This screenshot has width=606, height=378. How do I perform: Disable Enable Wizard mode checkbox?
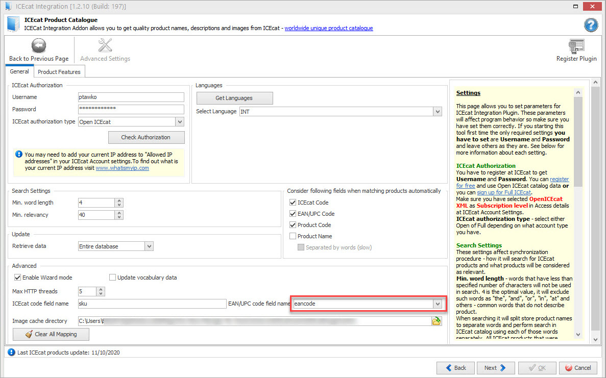[x=17, y=277]
